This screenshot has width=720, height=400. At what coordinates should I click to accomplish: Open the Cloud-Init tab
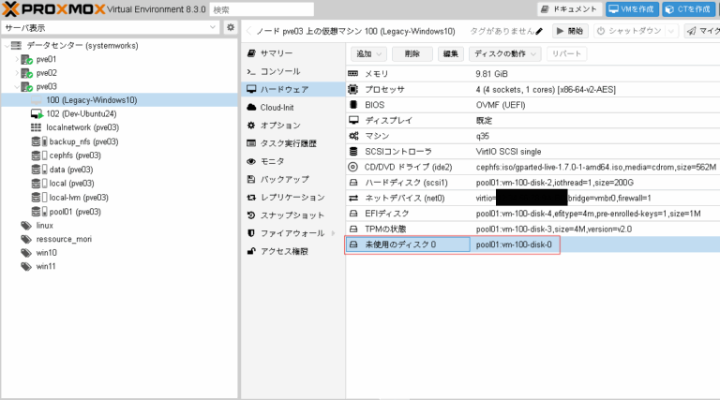coord(292,108)
